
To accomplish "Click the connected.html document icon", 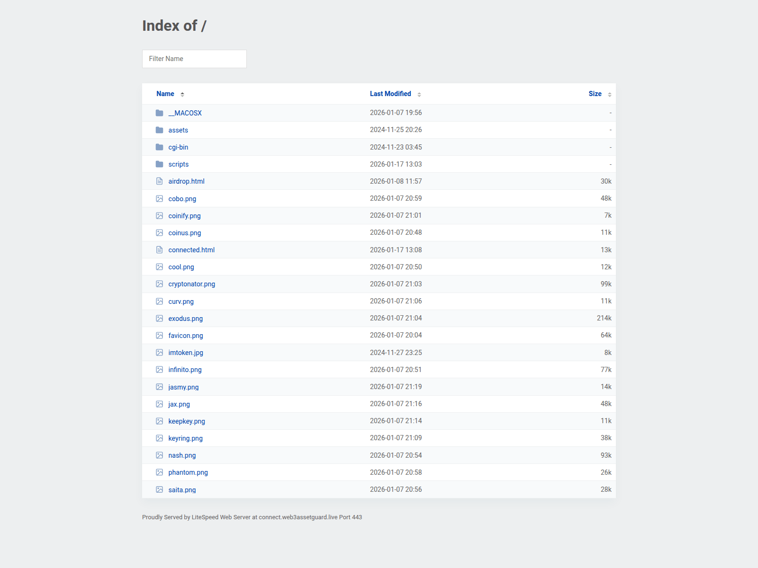I will (160, 250).
